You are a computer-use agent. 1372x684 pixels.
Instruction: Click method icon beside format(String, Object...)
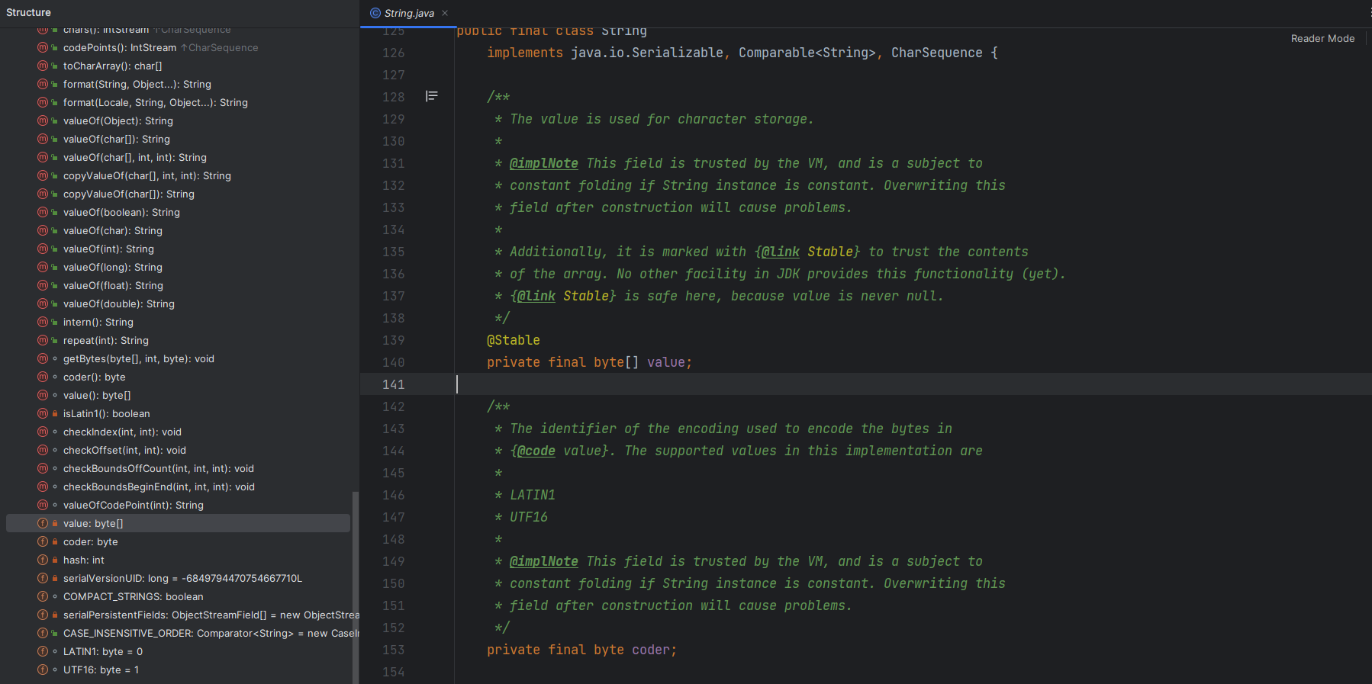tap(43, 84)
